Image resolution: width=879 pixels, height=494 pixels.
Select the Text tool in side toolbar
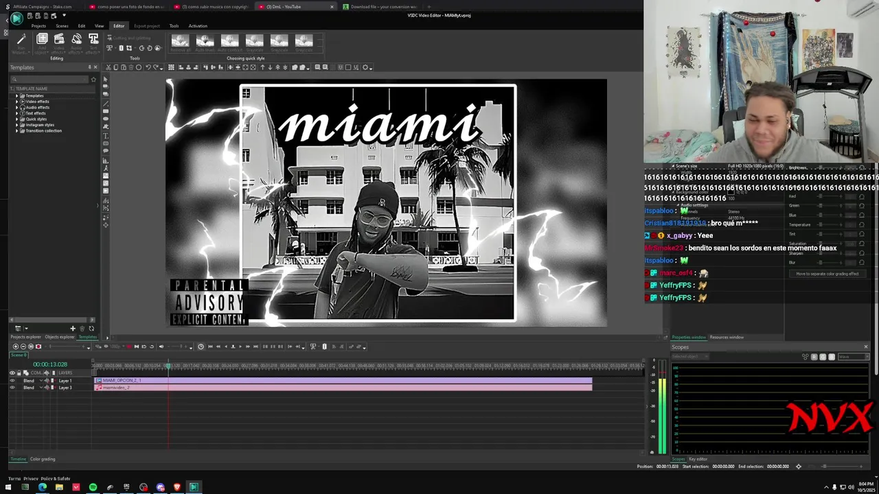coord(105,136)
